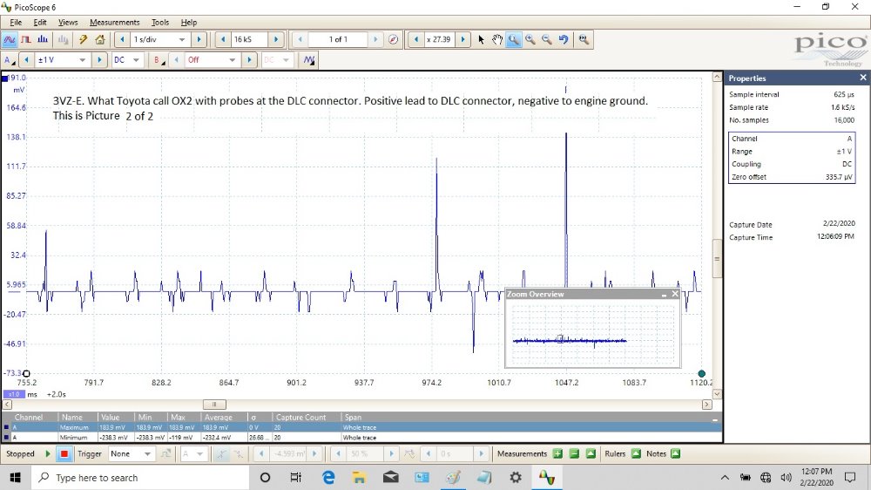Screen dimensions: 871x490
Task: Click the Notes green icon
Action: coord(676,454)
